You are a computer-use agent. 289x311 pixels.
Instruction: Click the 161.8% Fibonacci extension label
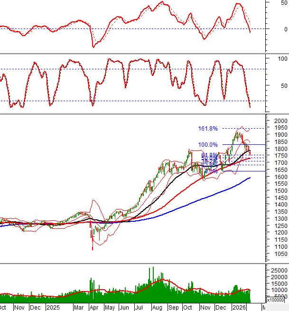208,129
